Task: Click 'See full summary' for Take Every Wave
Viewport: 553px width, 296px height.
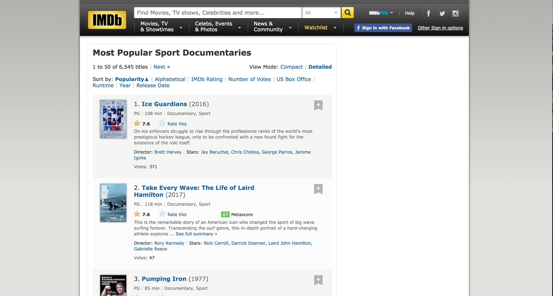Action: (x=194, y=234)
